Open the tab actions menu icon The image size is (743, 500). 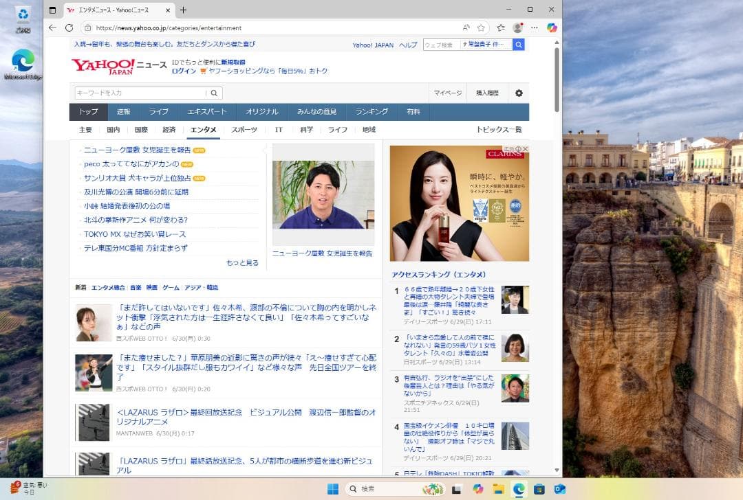(52, 10)
